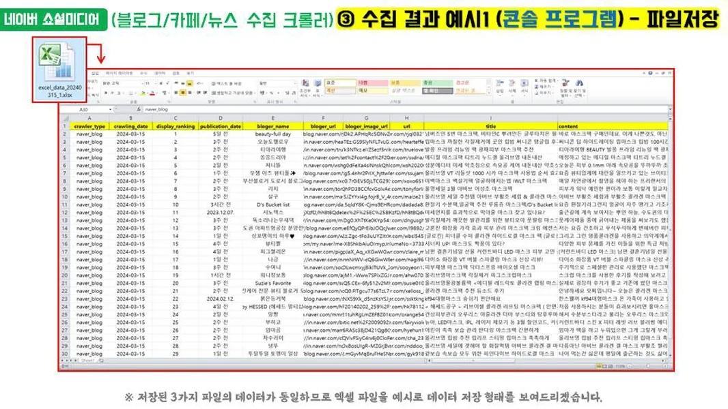Click the title header cell
This screenshot has width=728, height=409.
[491, 126]
